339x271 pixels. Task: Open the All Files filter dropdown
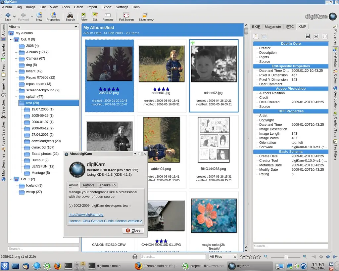tap(223, 257)
